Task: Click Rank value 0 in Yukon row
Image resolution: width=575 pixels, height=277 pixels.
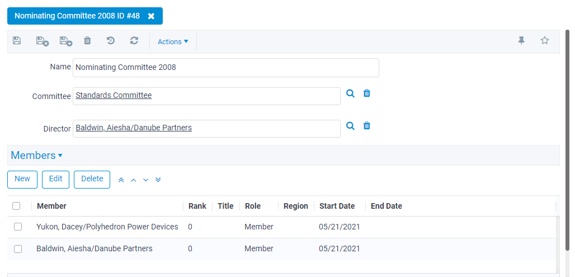Action: [x=190, y=227]
